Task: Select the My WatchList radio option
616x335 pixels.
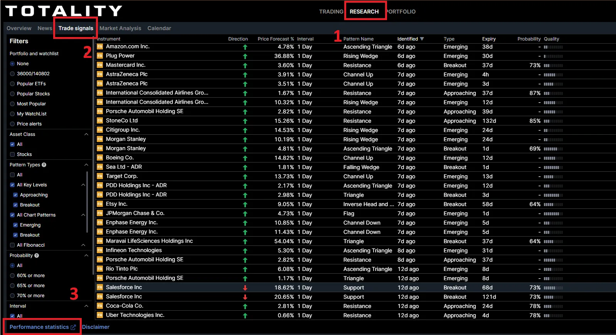Action: pyautogui.click(x=12, y=114)
